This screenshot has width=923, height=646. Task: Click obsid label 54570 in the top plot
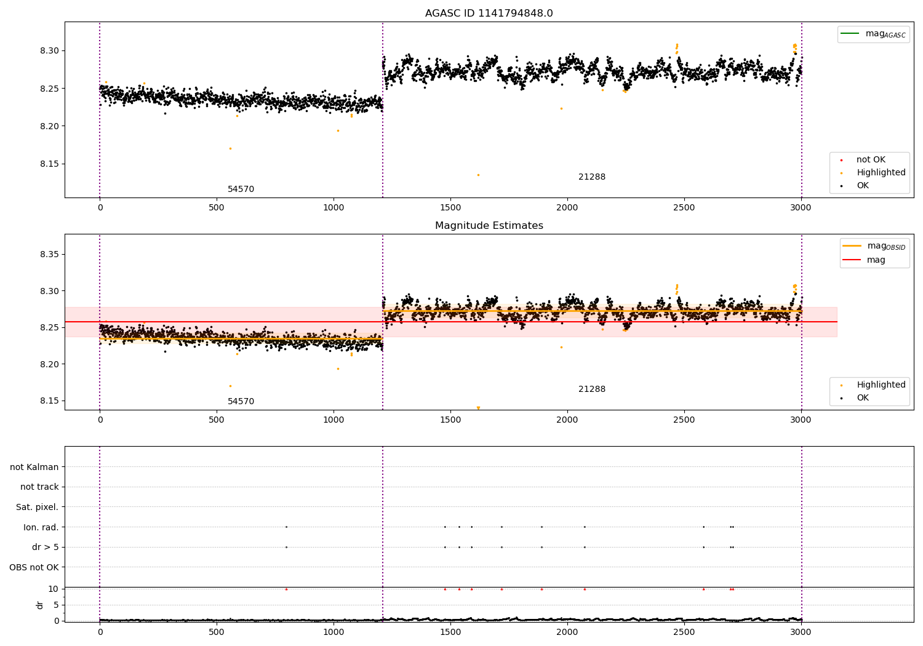click(x=241, y=189)
